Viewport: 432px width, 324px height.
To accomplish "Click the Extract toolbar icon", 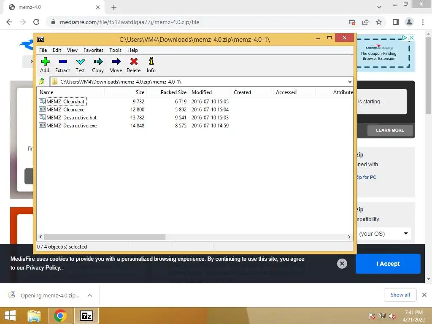I will click(63, 62).
